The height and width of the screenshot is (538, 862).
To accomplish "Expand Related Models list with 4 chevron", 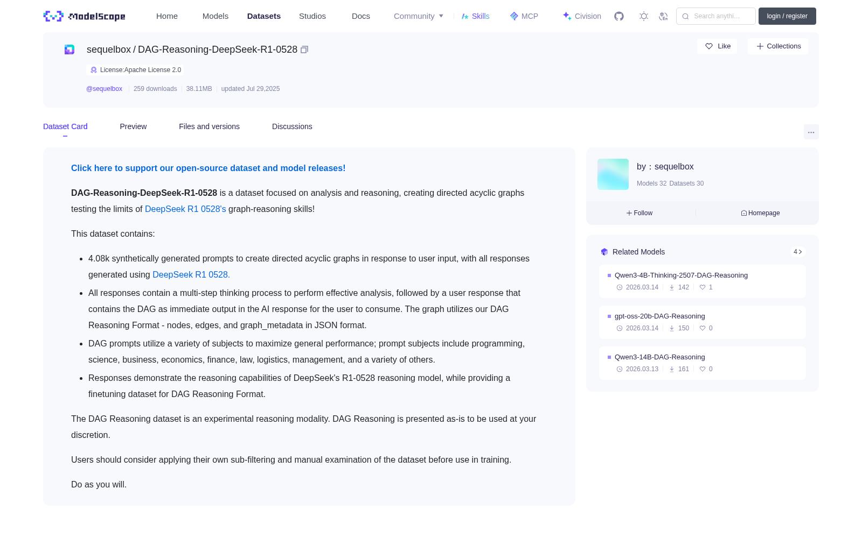I will (798, 252).
